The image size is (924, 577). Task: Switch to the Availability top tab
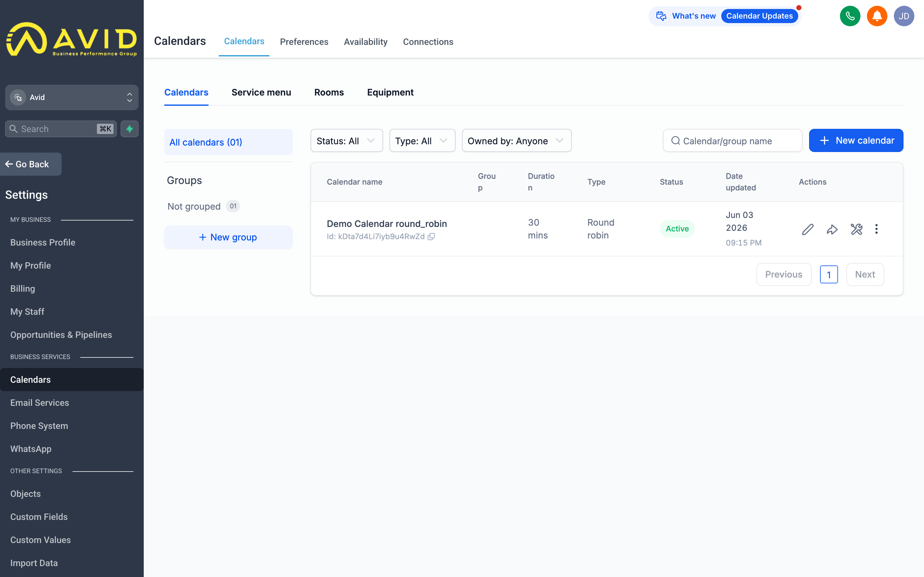point(365,42)
